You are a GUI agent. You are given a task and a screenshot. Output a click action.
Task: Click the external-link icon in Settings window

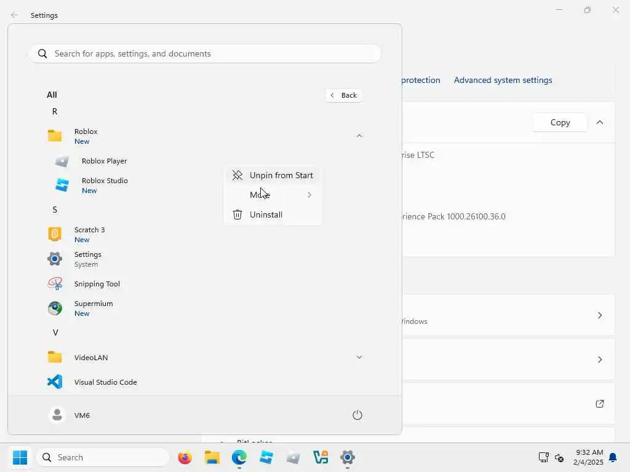coord(599,404)
